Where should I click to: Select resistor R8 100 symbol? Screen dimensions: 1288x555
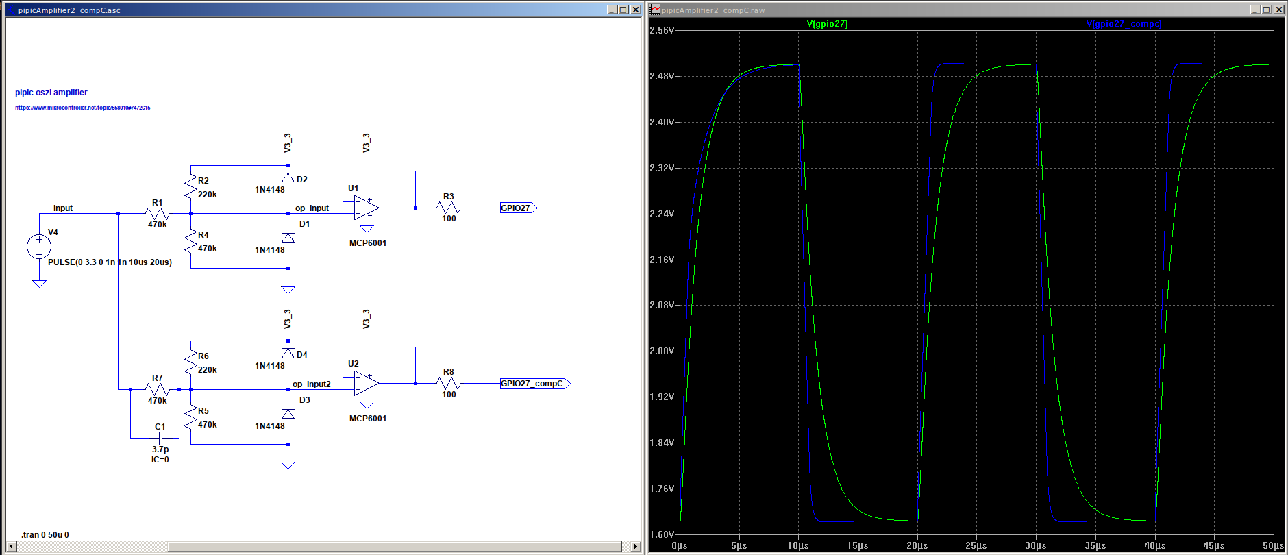tap(449, 384)
